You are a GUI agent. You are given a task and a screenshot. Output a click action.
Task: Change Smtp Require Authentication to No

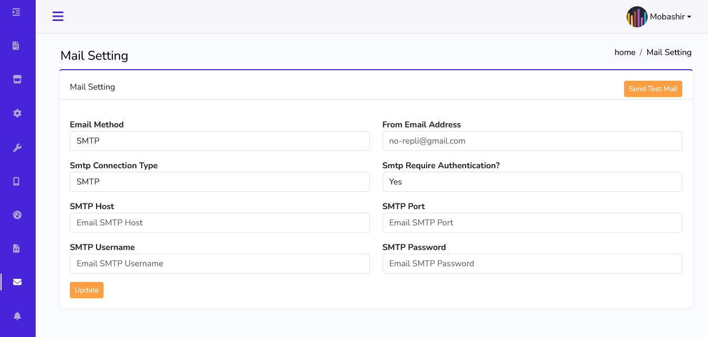pos(532,182)
